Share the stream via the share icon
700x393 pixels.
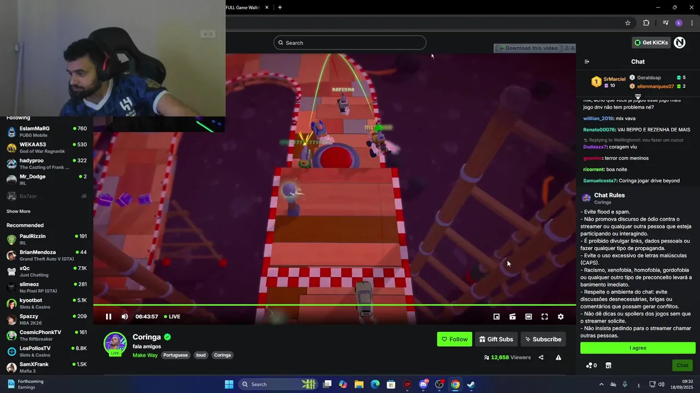tap(541, 358)
